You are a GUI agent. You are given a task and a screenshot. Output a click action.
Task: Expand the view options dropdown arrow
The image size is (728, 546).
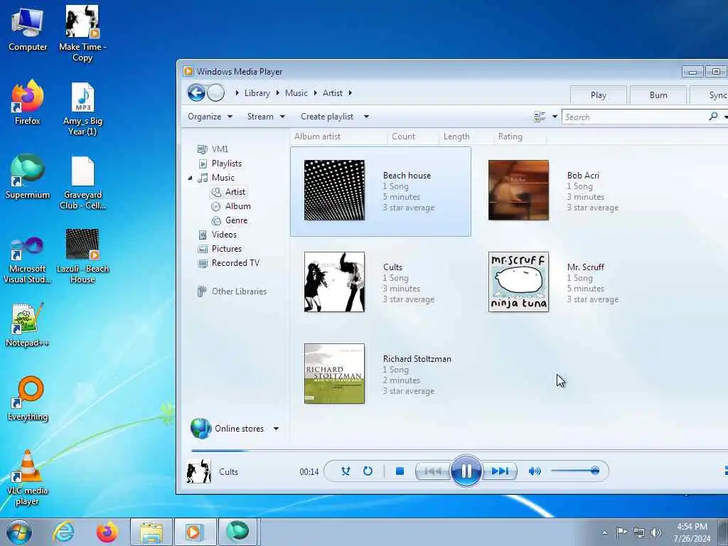tap(555, 117)
